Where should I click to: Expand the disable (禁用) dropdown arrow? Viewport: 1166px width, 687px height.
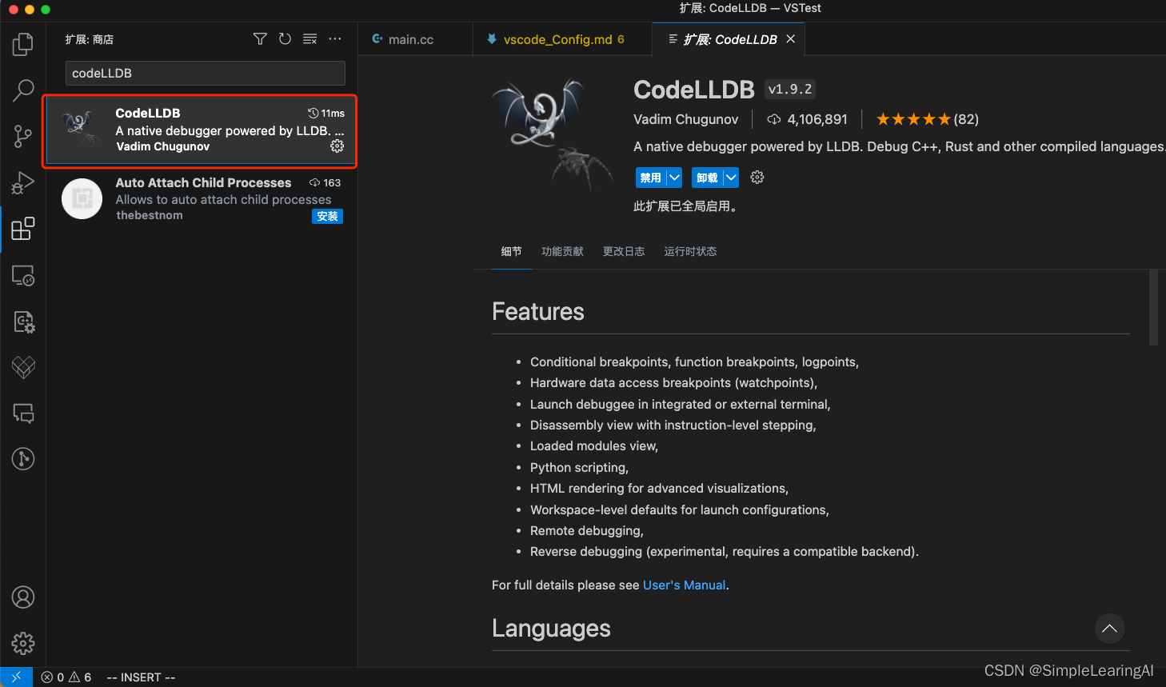point(674,178)
